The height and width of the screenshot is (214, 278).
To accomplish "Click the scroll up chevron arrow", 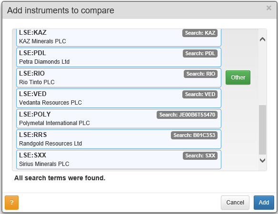I will coord(262,39).
